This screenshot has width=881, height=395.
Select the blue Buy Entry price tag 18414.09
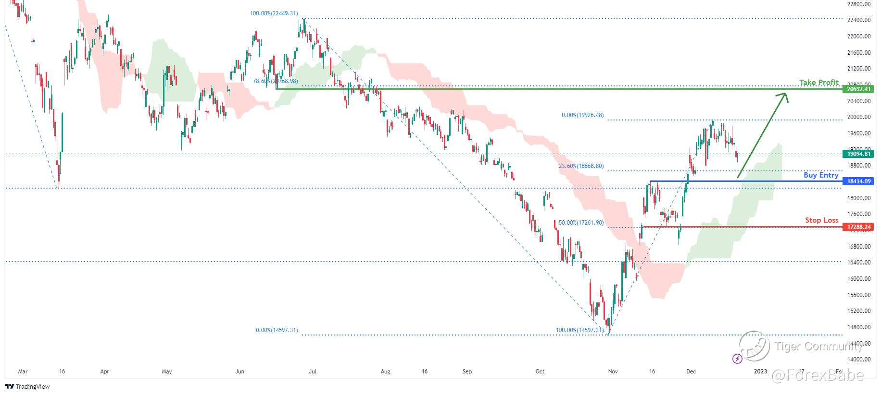858,181
